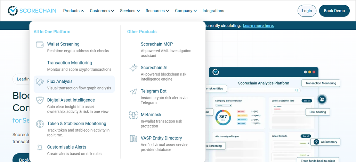Click the Transaction Monitoring floating tag
Image resolution: width=356 pixels, height=162 pixels.
click(x=321, y=83)
